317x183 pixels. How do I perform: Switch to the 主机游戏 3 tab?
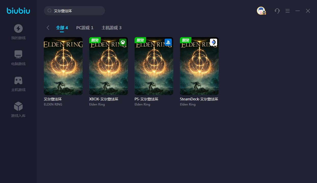click(x=112, y=28)
